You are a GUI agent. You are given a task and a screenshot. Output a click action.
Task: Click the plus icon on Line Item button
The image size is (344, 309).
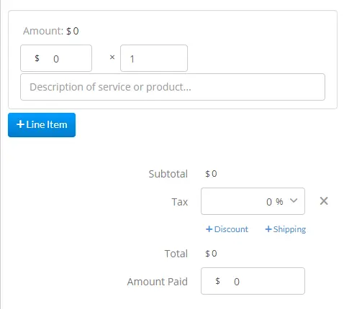point(20,124)
